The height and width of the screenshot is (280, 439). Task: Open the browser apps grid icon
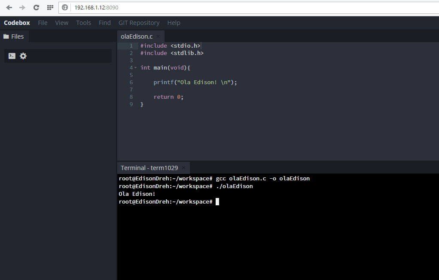coord(50,8)
